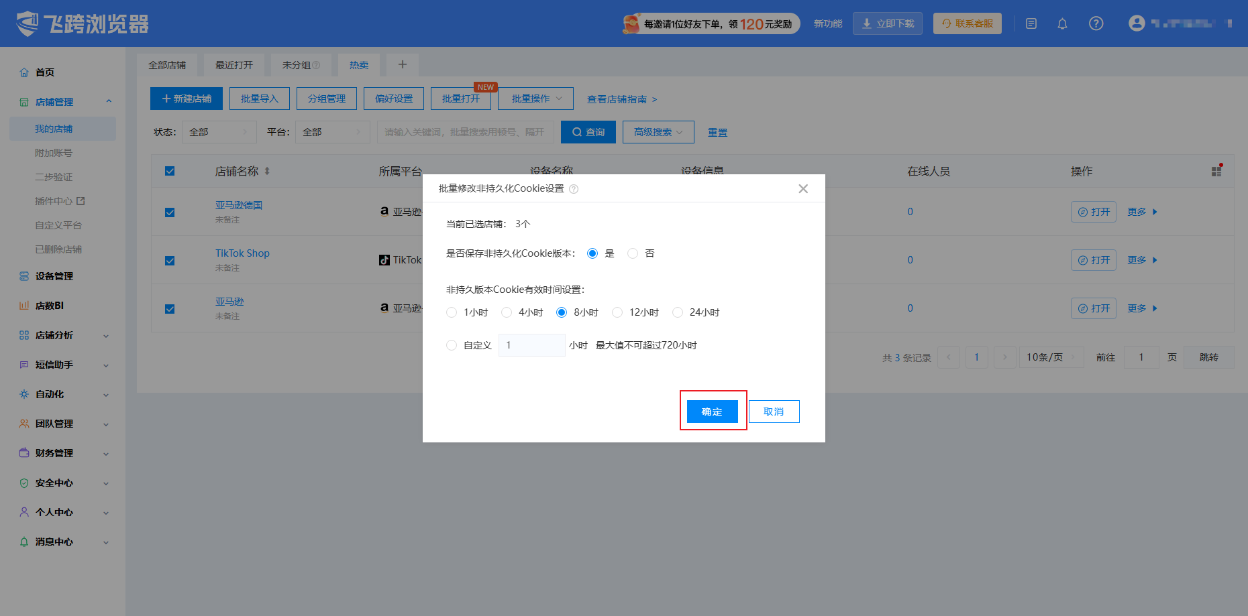The image size is (1248, 616).
Task: Open 设备管理 in the sidebar
Action: [x=54, y=276]
